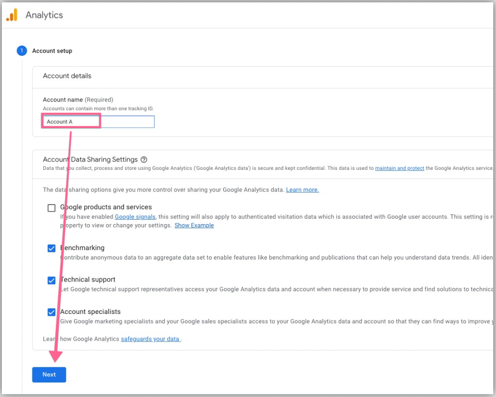Click the Analytics title text in header

[x=44, y=15]
